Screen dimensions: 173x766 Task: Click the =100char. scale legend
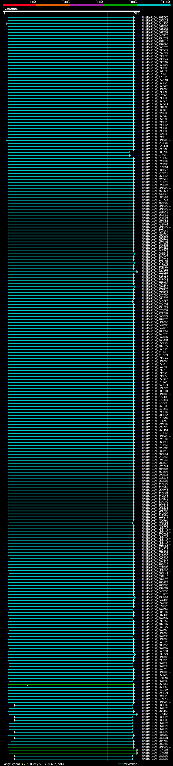tap(129, 764)
